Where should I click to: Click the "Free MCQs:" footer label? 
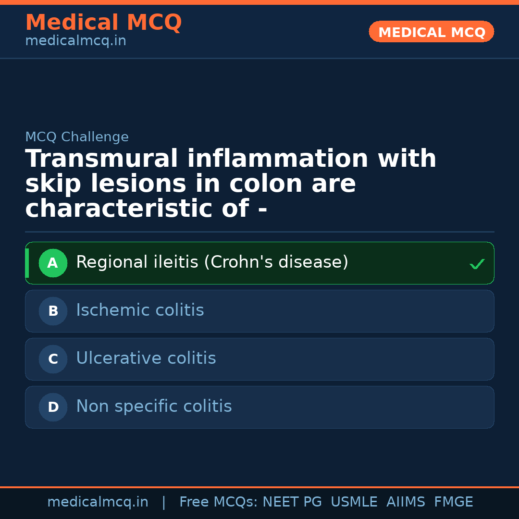tap(219, 502)
